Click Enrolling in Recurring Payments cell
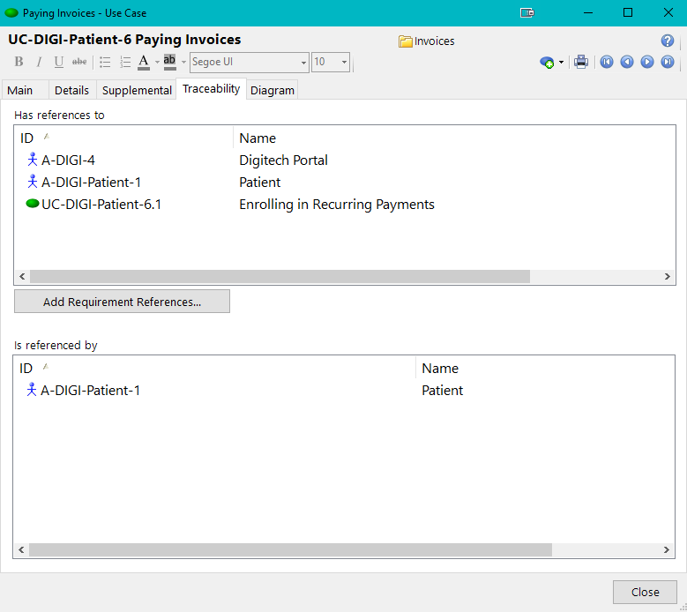The image size is (687, 612). pos(337,204)
